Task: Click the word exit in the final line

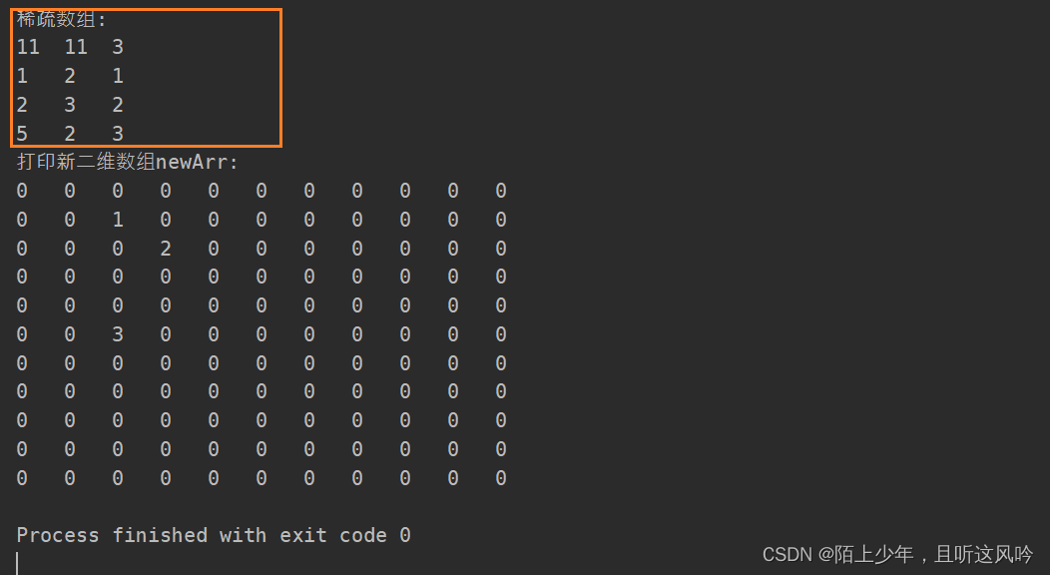Action: pyautogui.click(x=302, y=535)
